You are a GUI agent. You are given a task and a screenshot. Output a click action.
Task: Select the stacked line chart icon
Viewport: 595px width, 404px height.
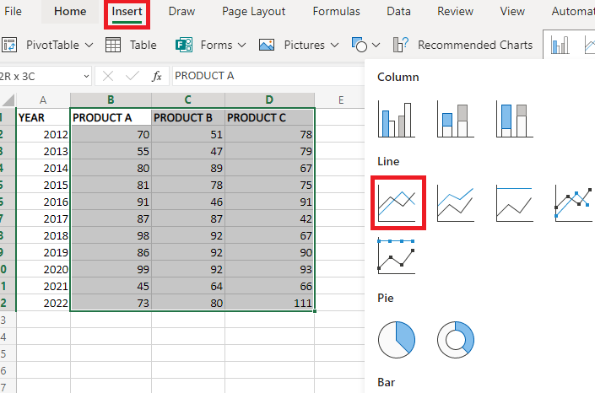coord(455,203)
